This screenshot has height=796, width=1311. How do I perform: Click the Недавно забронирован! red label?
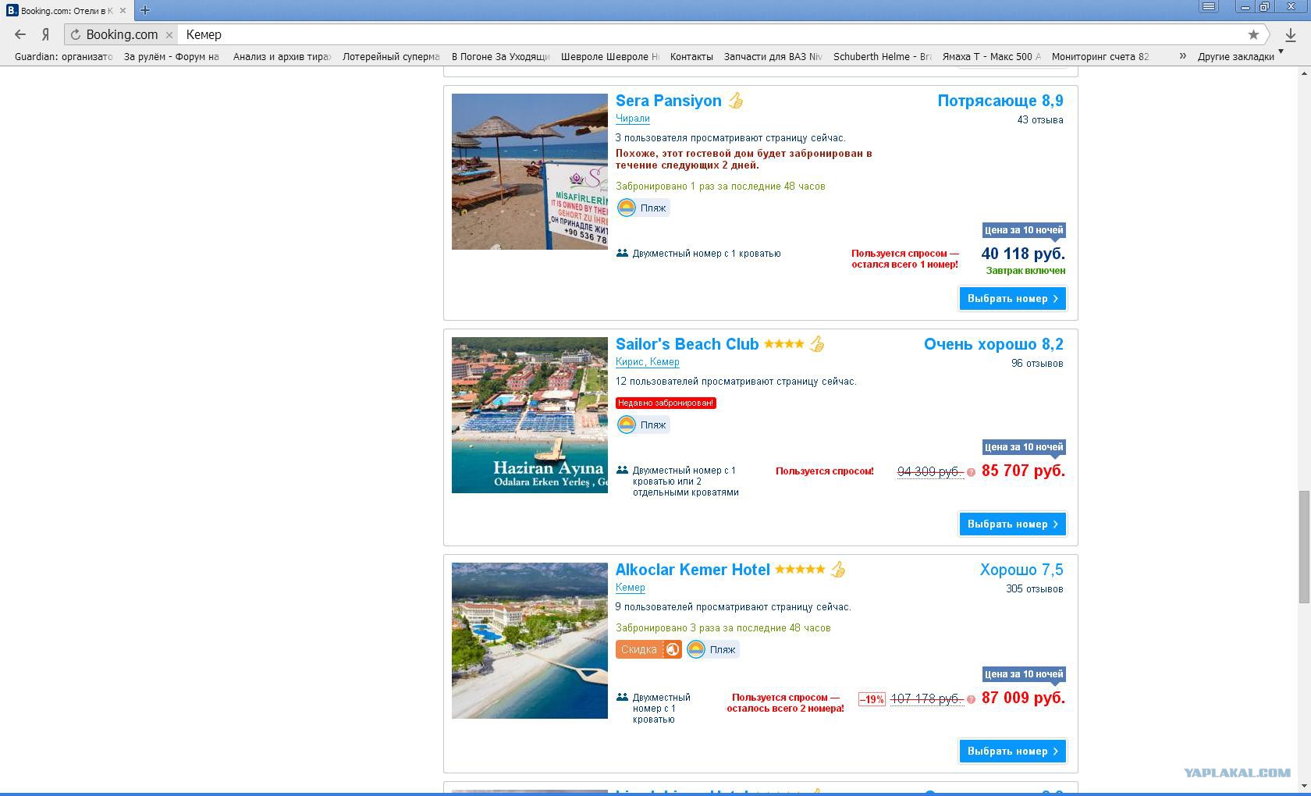[666, 403]
